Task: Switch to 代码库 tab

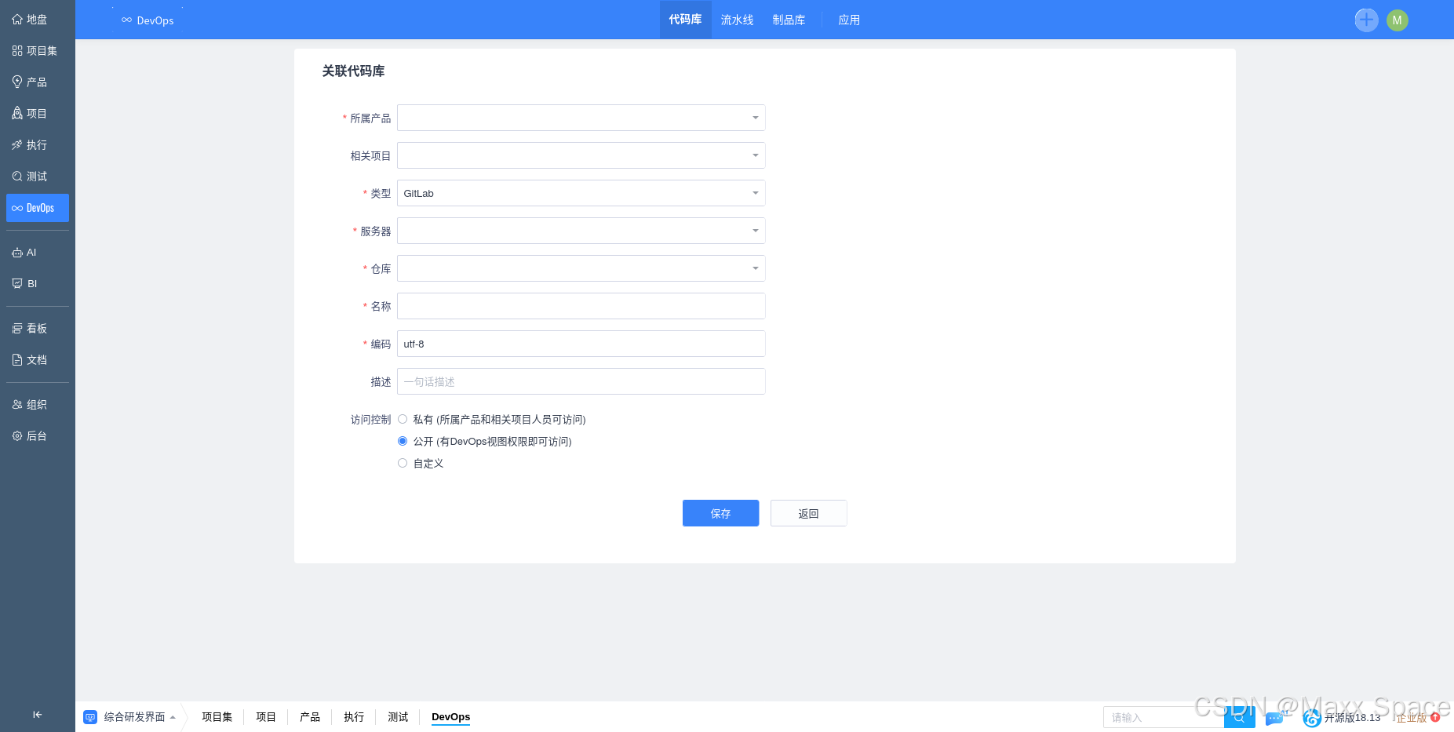Action: pos(685,20)
